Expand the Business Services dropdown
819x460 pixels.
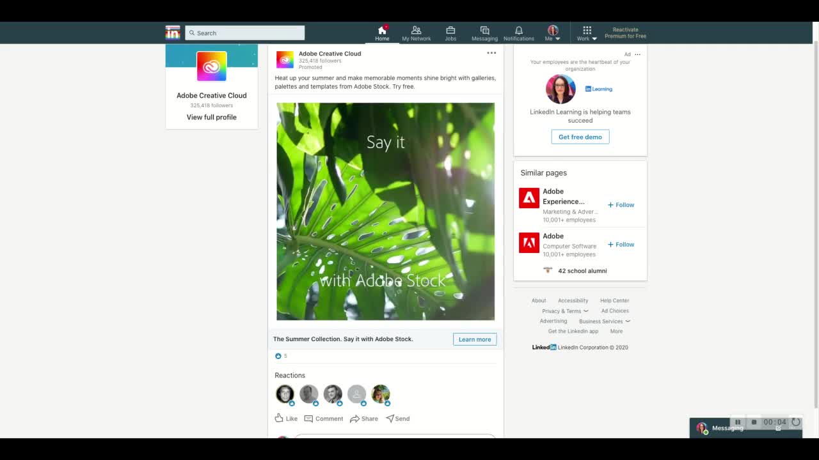pyautogui.click(x=605, y=321)
